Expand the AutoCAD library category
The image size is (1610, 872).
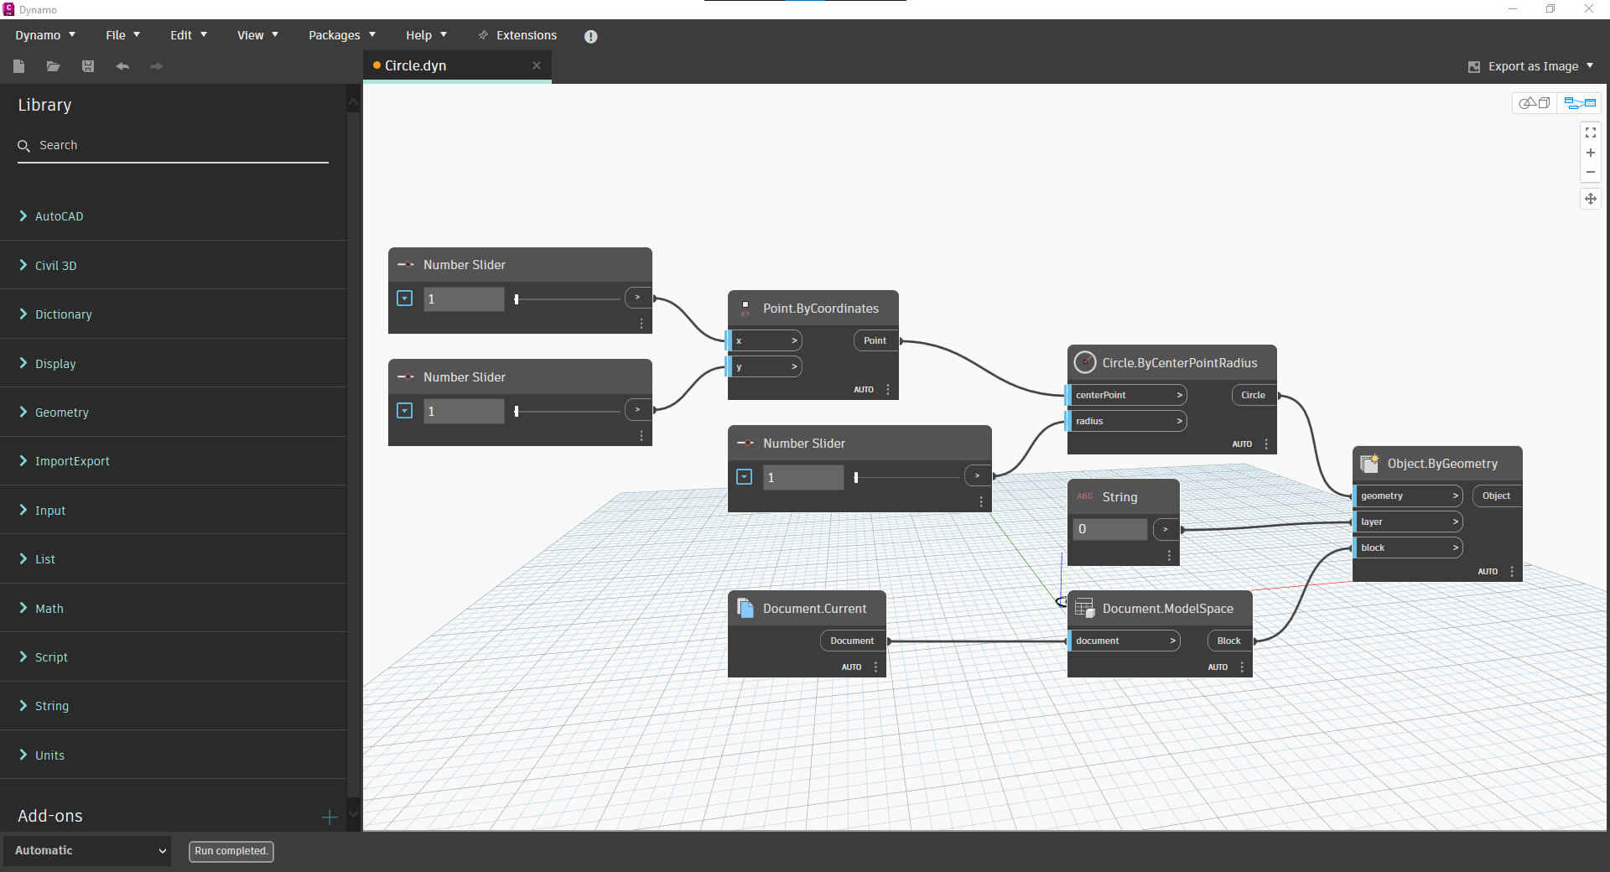click(59, 216)
